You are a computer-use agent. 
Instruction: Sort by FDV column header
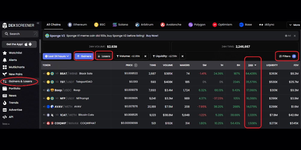point(296,65)
